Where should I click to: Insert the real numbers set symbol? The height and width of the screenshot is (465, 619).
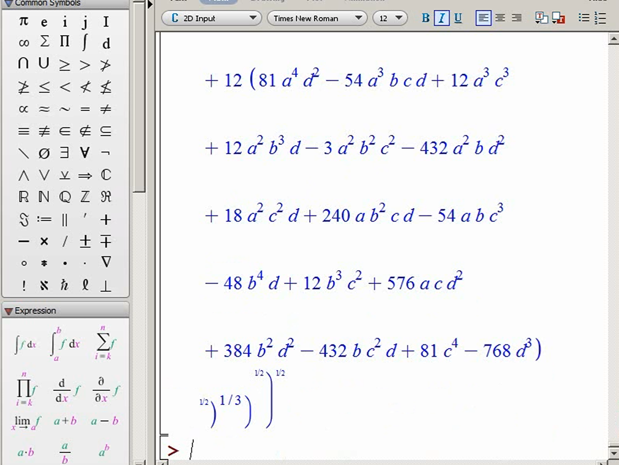click(23, 197)
